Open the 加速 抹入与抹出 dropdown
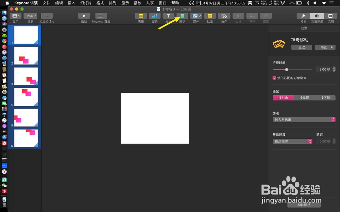This screenshot has height=212, width=340. (304, 120)
